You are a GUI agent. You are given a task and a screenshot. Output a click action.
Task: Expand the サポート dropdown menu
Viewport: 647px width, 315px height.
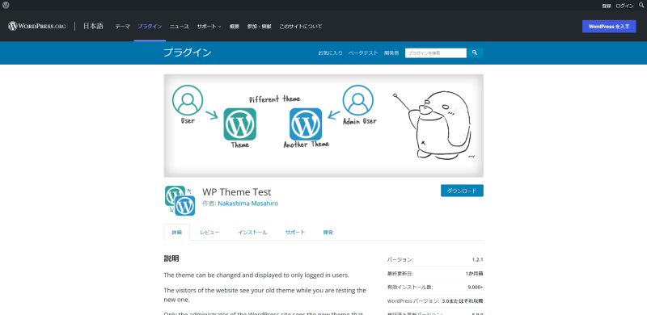(x=209, y=27)
